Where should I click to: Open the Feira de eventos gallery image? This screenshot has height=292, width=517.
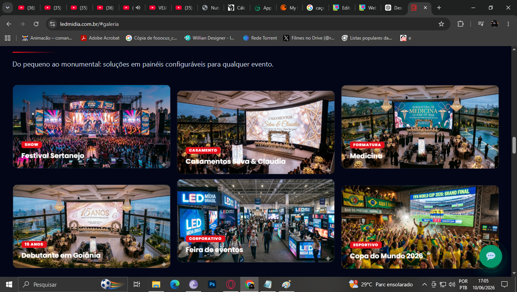pyautogui.click(x=256, y=221)
